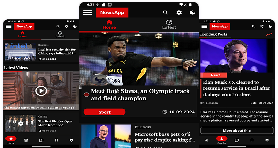Click NewsApp logo in right phone

[x=220, y=27]
